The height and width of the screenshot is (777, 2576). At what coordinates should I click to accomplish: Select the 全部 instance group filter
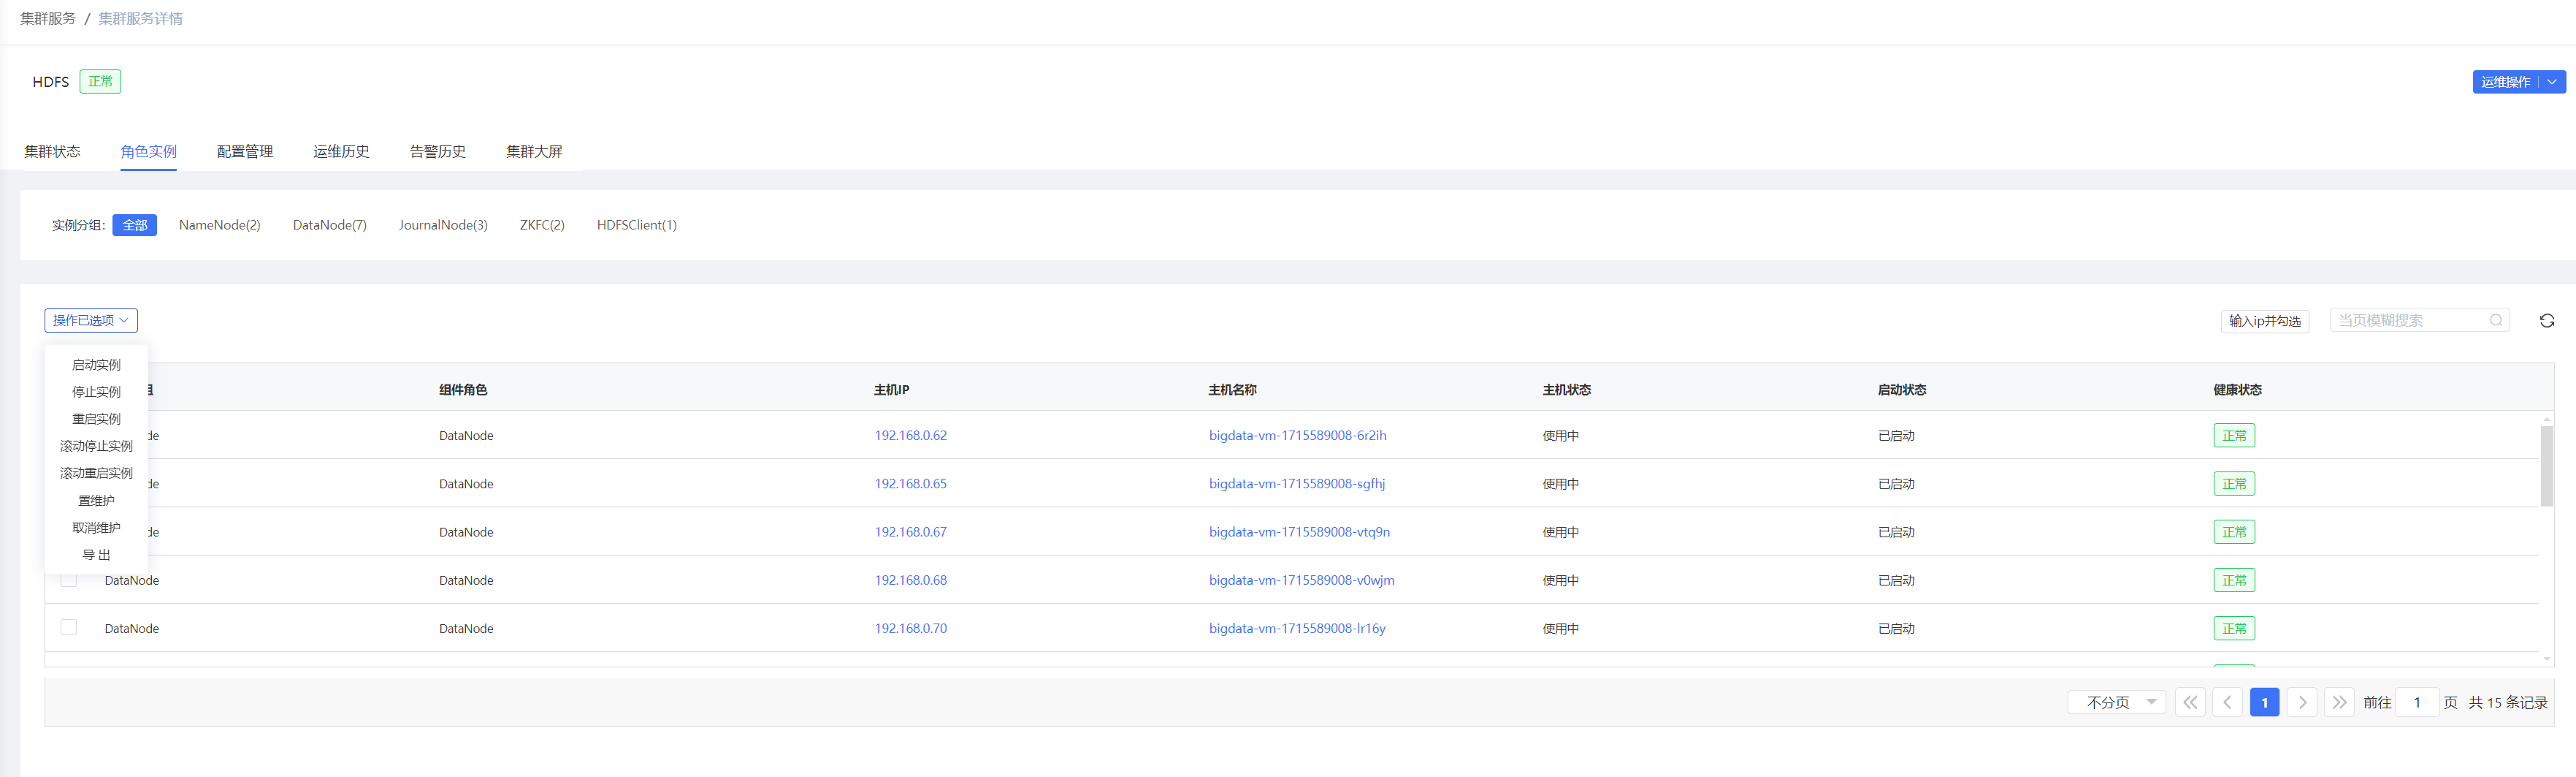click(x=134, y=225)
